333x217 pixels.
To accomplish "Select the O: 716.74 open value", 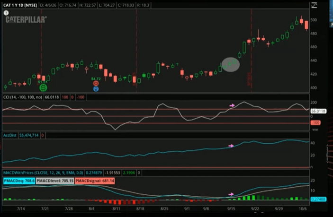I will coord(68,5).
